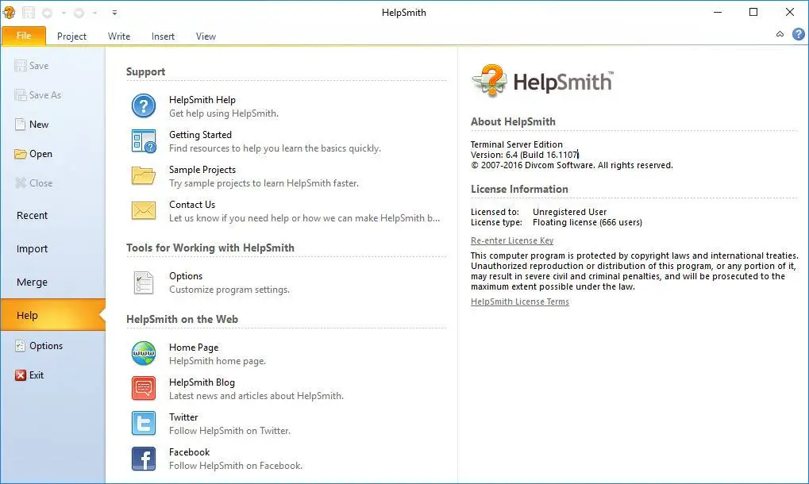Click the Home Page title text
The height and width of the screenshot is (484, 809).
pos(194,348)
